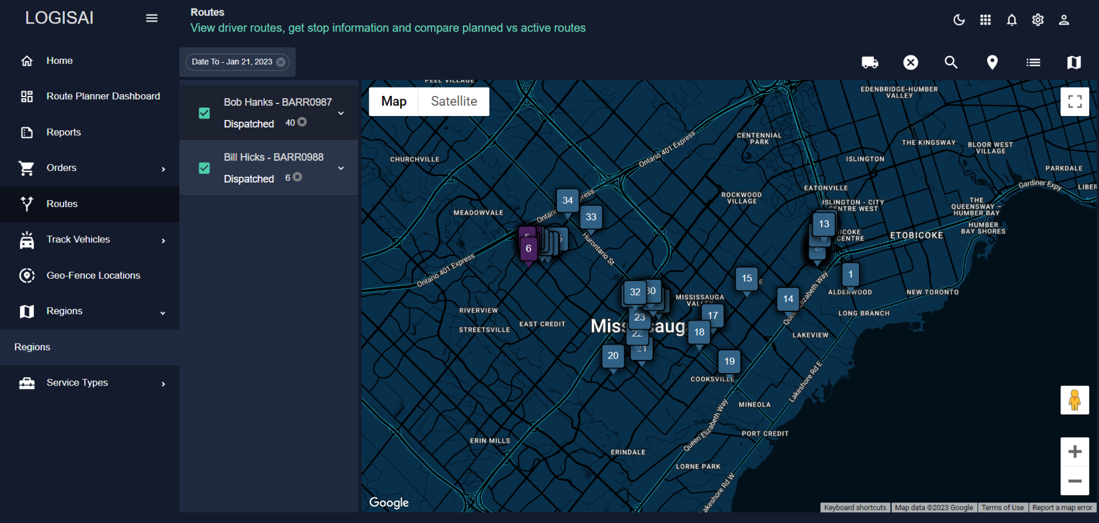Expand Track Vehicles submenu arrow
This screenshot has height=523, width=1099.
(163, 241)
